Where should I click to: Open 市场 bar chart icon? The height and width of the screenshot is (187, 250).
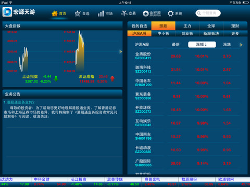pyautogui.click(x=101, y=14)
